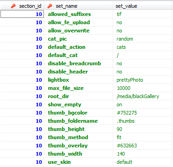
Task: Click the '#632663' value cell
Action: click(142, 146)
